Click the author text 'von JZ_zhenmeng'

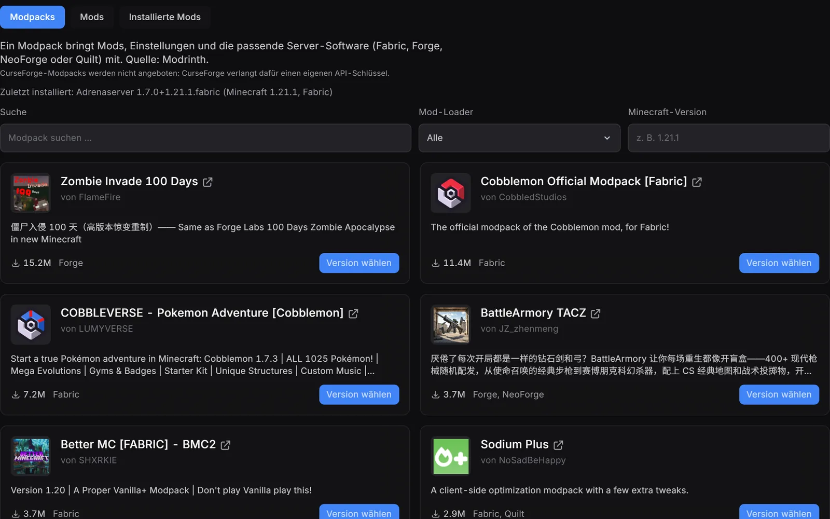pos(519,329)
